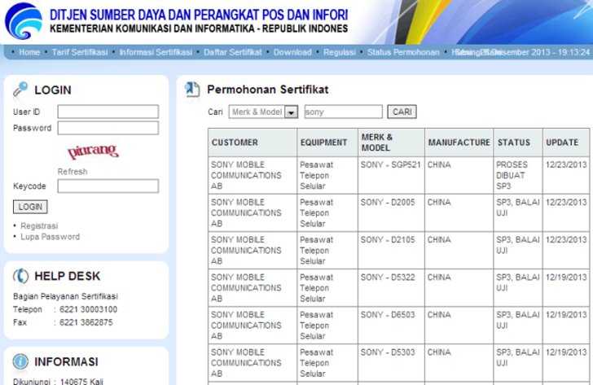Go to Informasi Sertifikasi menu

[156, 52]
